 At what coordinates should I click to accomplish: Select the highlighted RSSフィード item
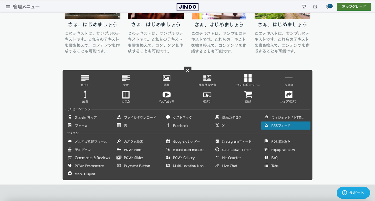[x=285, y=126]
